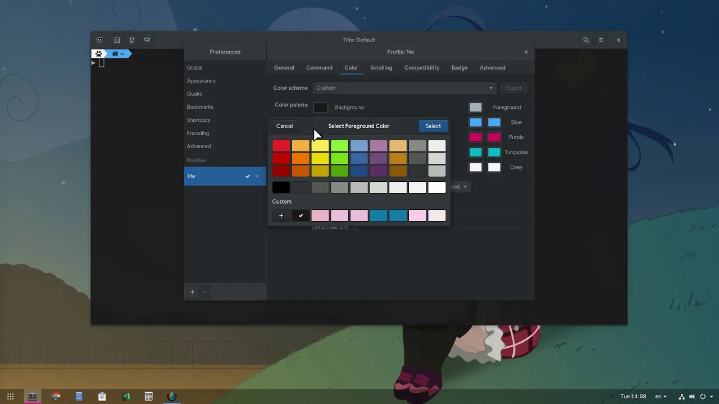Open Bookmarks in Preferences sidebar
Screen dimensions: 719x404
click(225, 107)
